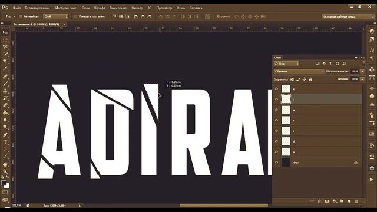Screen dimensions: 377x212
Task: Open the Layers panel flyout menu
Action: tap(363, 58)
